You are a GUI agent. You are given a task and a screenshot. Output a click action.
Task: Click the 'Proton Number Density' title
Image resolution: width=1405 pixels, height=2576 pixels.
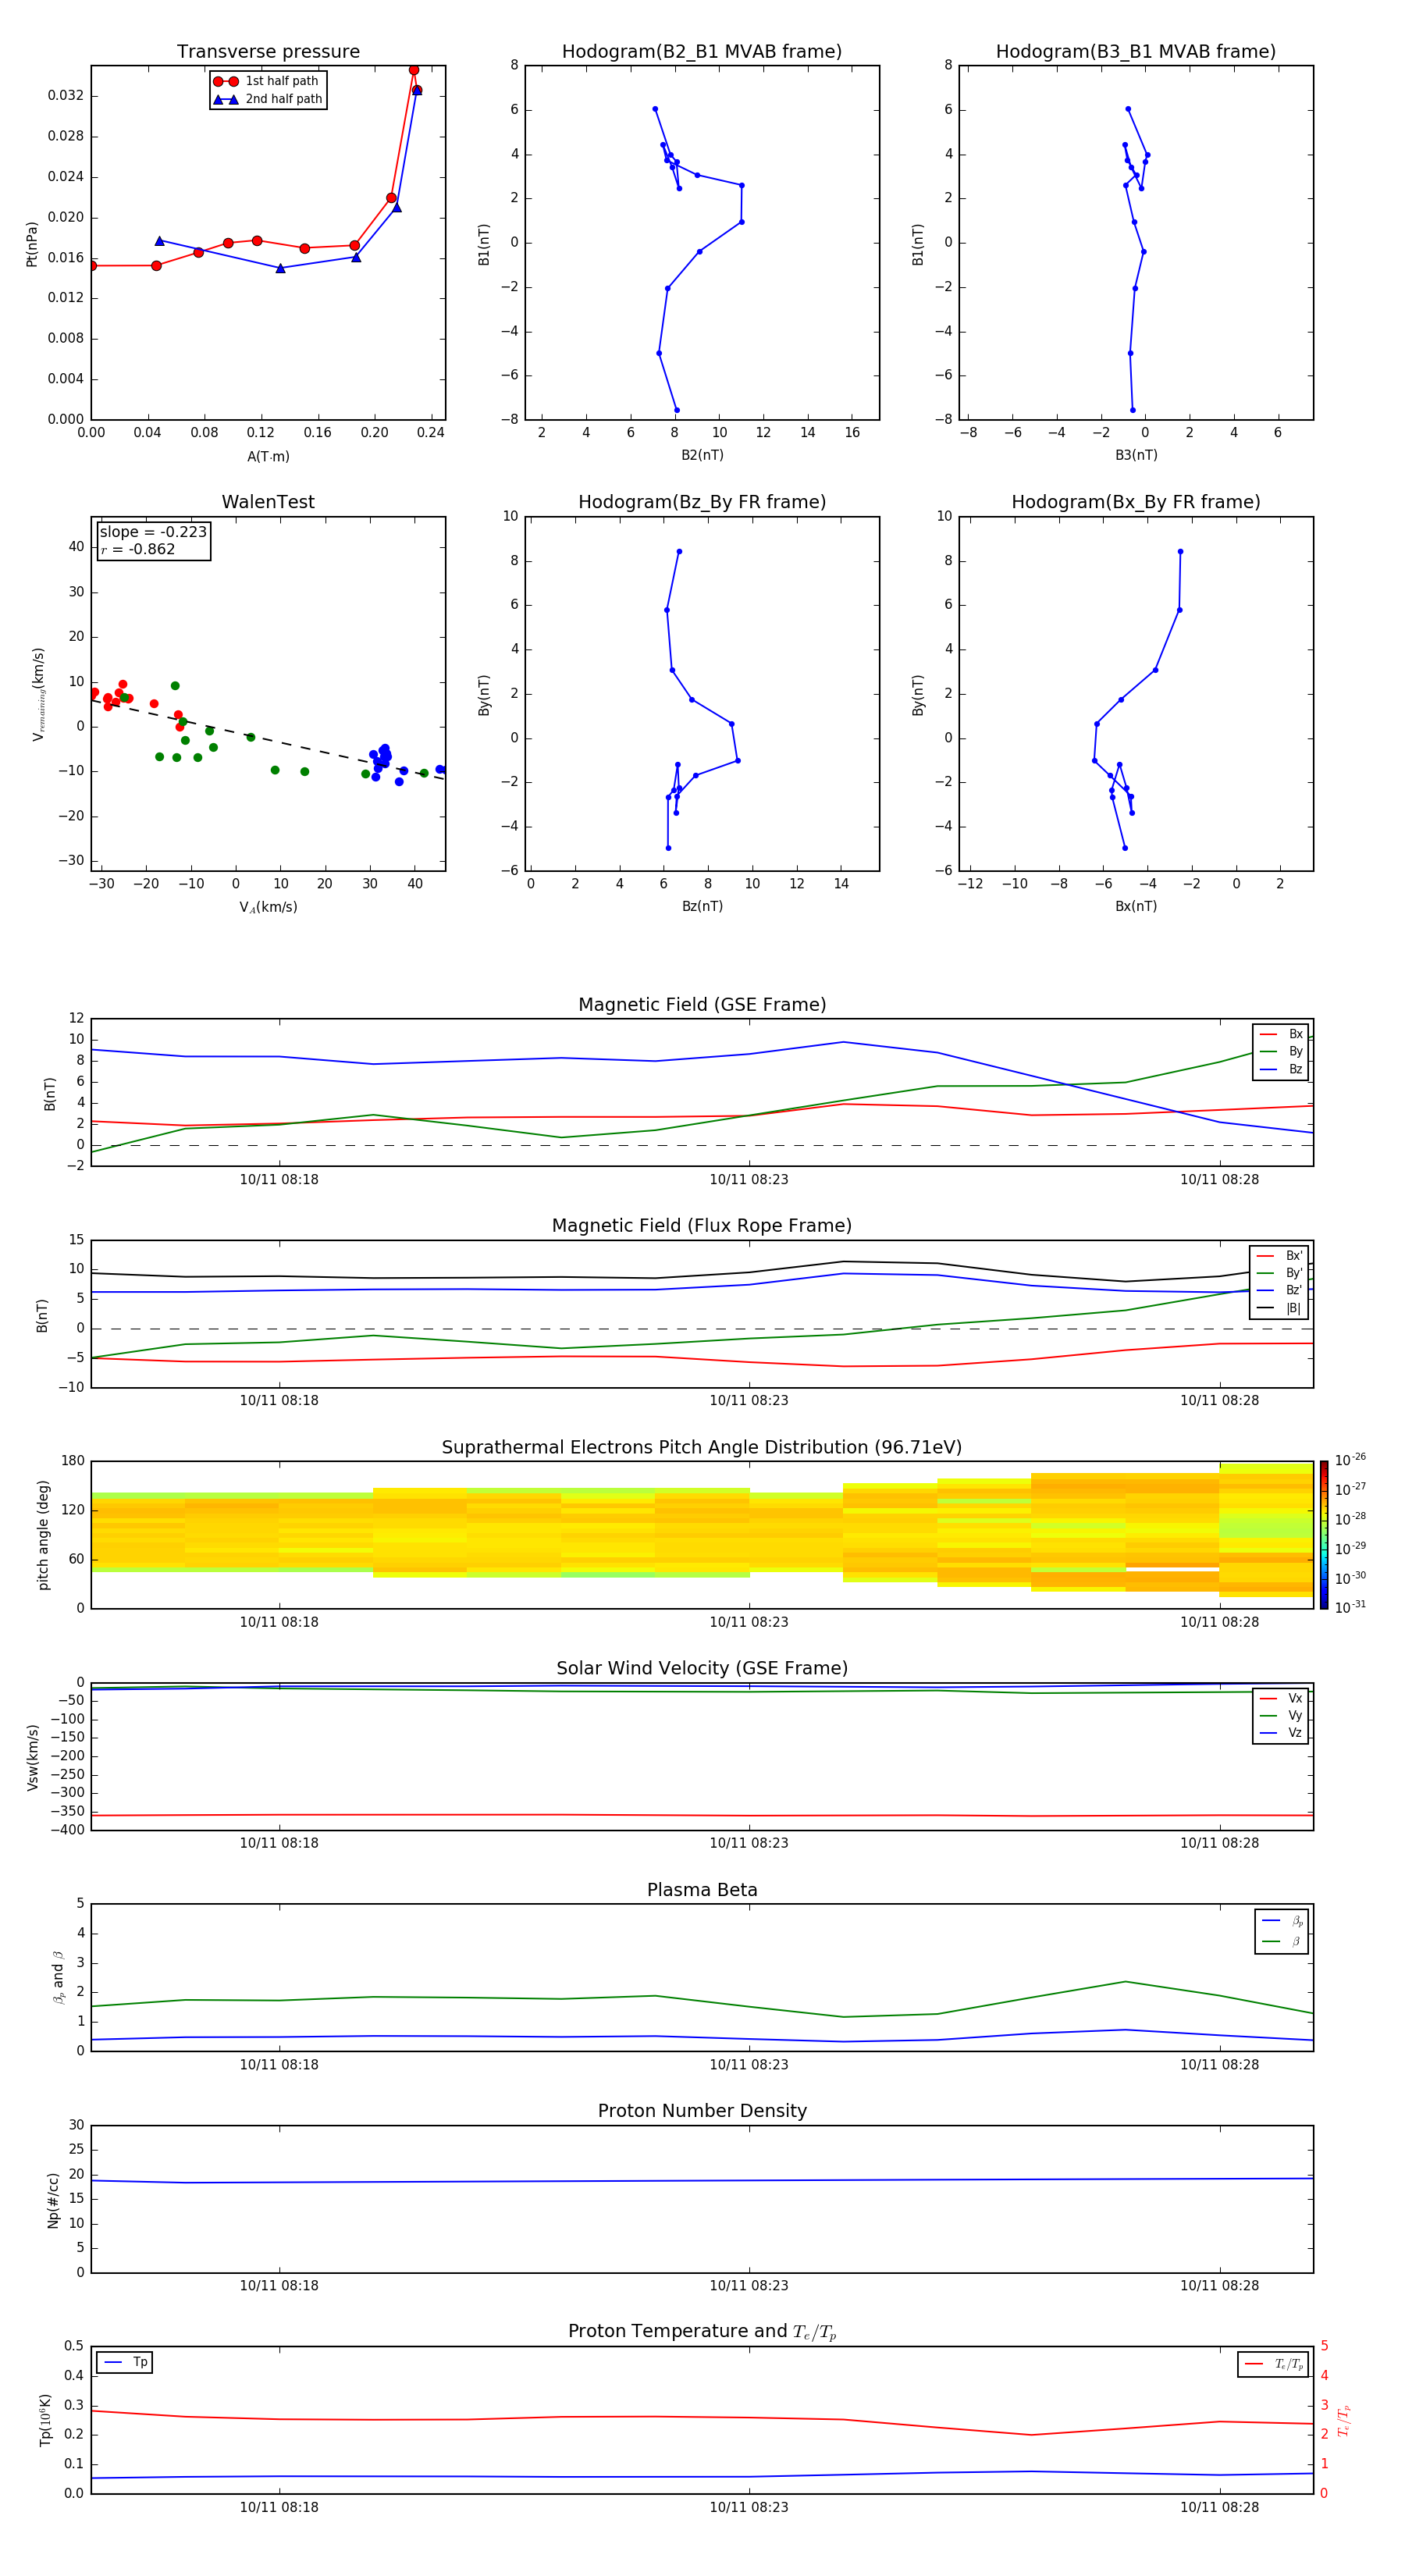(x=702, y=2111)
